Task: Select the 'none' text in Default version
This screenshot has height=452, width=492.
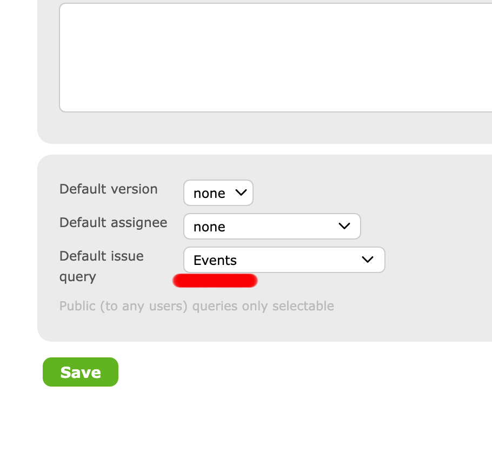Action: pyautogui.click(x=209, y=194)
